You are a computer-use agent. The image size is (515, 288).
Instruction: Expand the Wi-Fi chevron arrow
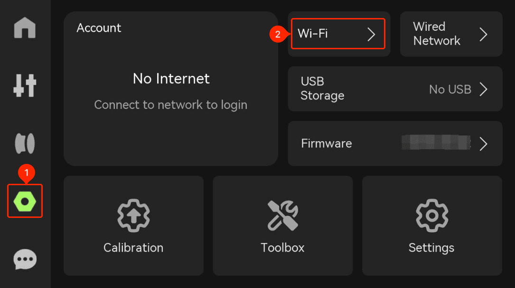[372, 34]
